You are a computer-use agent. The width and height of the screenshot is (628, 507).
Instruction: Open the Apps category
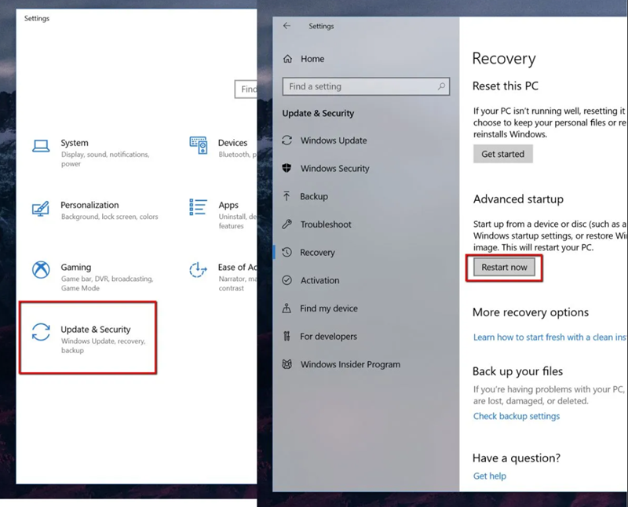228,206
